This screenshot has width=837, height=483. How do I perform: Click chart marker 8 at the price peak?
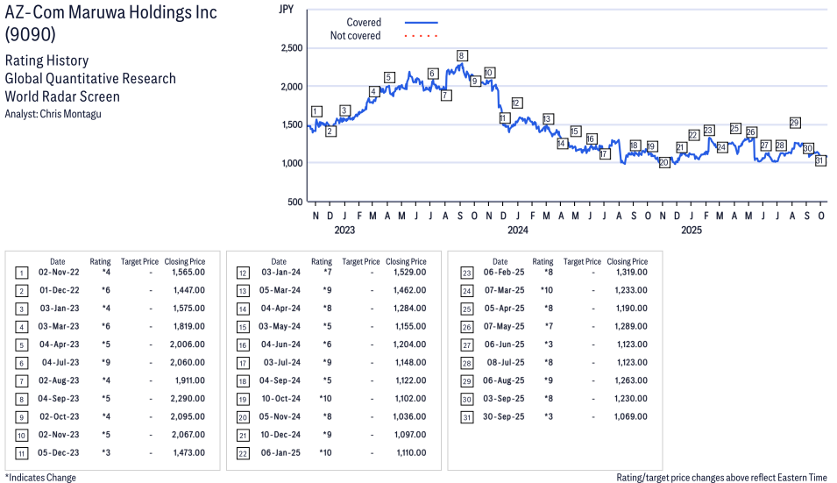(461, 56)
